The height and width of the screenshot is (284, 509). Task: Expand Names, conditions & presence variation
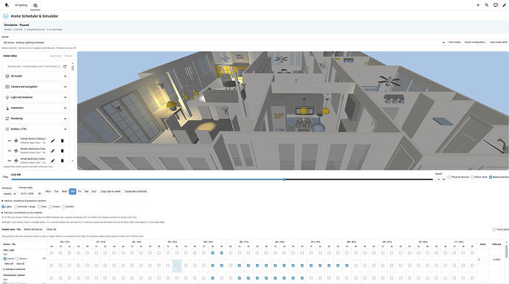[25, 201]
